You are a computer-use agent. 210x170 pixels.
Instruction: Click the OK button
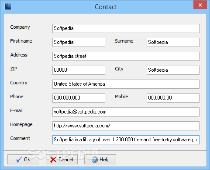click(x=23, y=159)
